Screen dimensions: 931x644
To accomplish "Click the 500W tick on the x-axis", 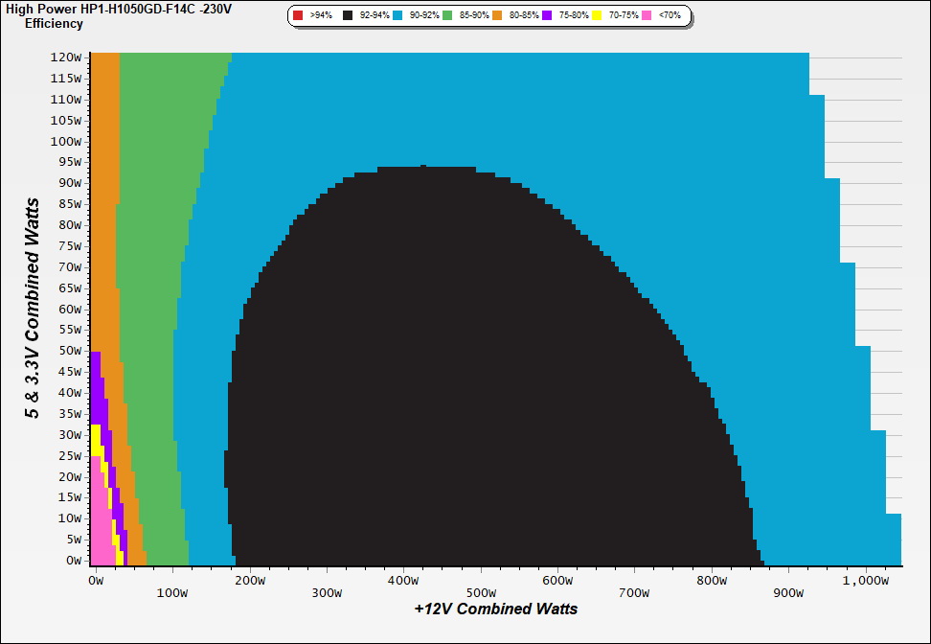I will point(480,580).
